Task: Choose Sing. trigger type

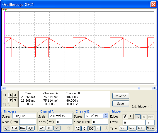Action: pos(123,128)
